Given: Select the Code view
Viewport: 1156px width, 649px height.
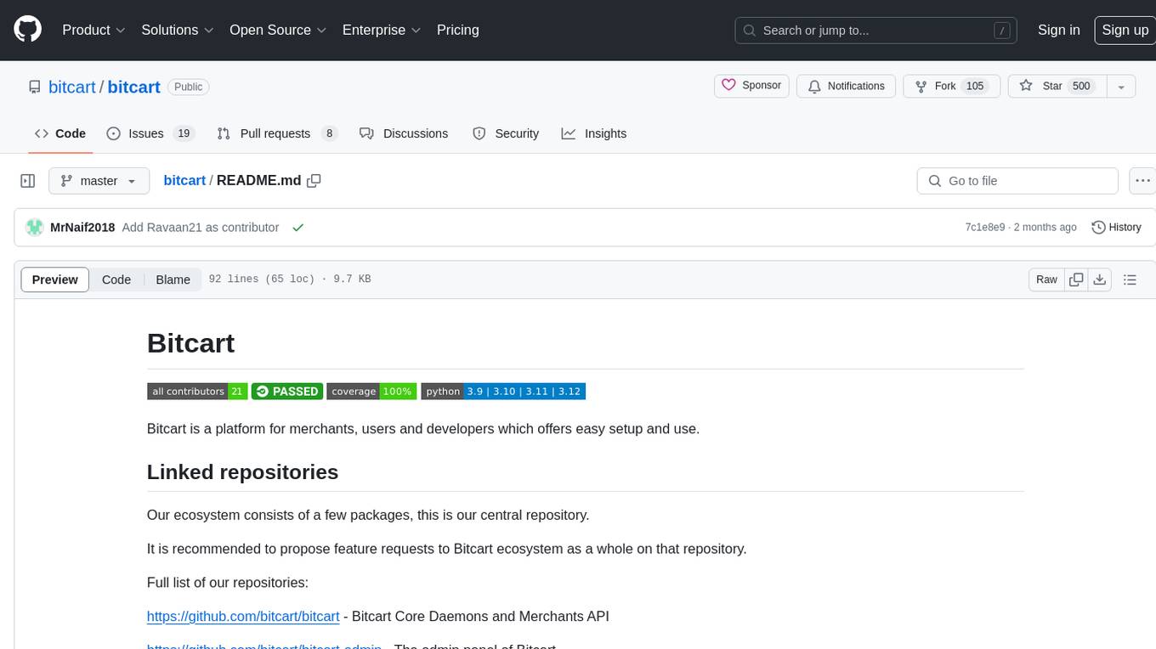Looking at the screenshot, I should pos(116,279).
